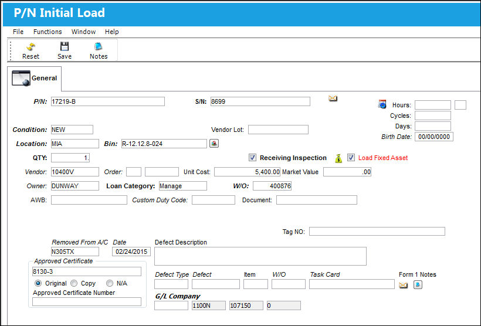Click the Bin lookup icon button
Screen dimensions: 481x326
click(214, 143)
